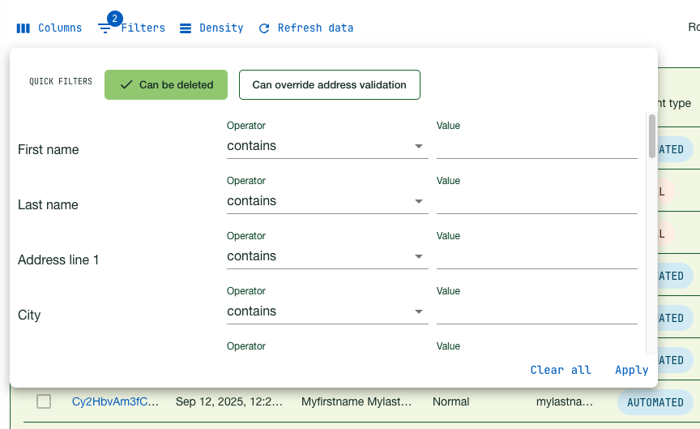
Task: Click the First name value field
Action: [536, 147]
